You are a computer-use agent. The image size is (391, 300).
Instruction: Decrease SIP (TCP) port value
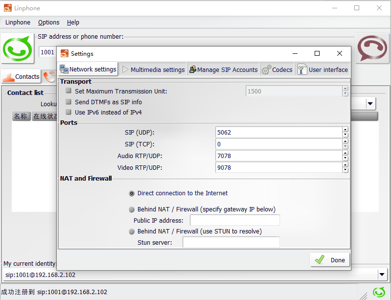345,146
